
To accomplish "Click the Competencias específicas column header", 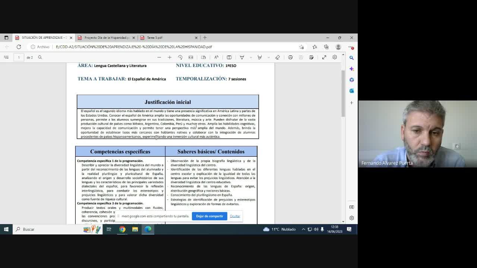I will [x=120, y=151].
